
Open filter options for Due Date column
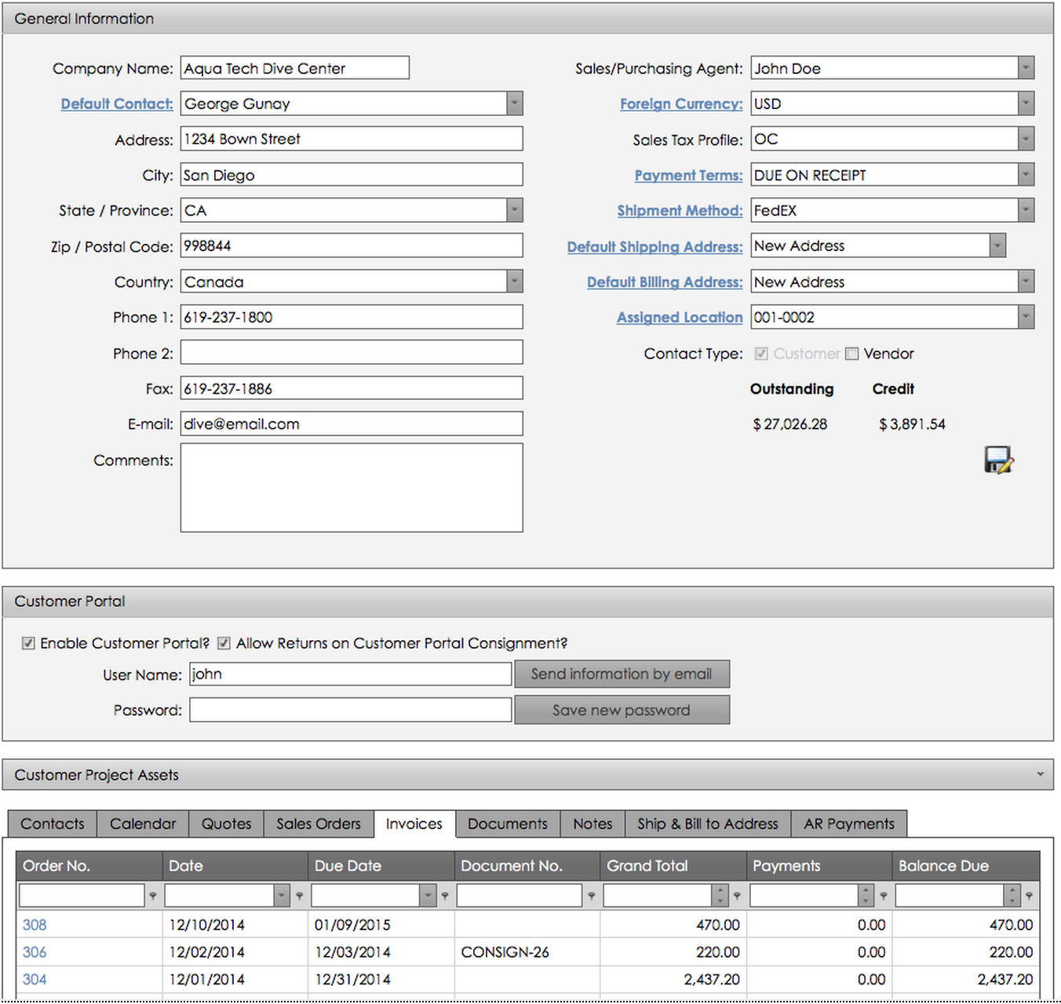[x=445, y=895]
